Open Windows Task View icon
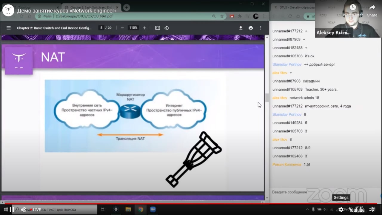 click(x=103, y=210)
